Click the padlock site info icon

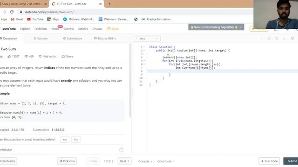point(21,12)
